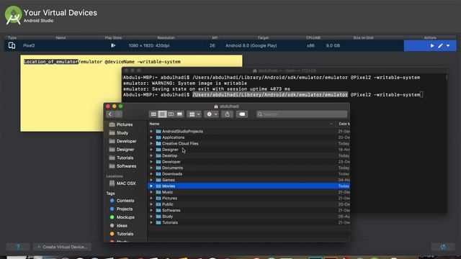Click the Android Studio logo
This screenshot has height=259, width=461.
(13, 15)
